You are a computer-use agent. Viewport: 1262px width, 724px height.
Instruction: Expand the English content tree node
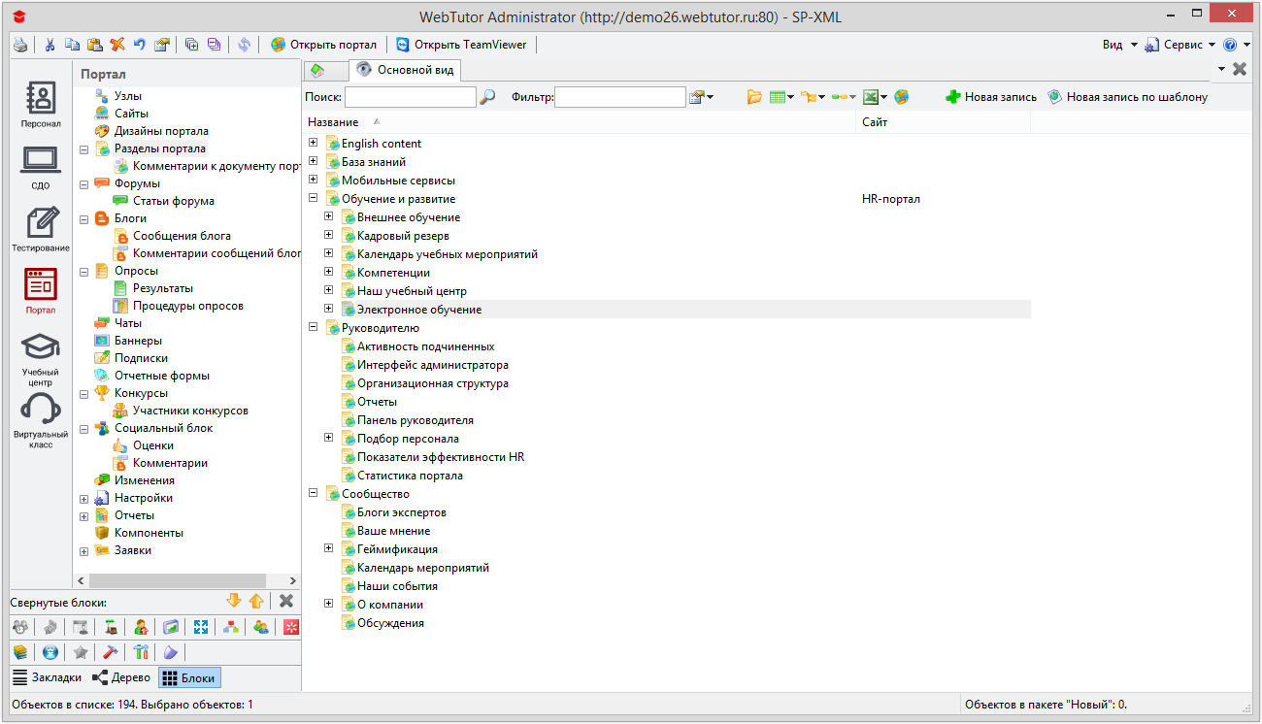click(x=313, y=143)
